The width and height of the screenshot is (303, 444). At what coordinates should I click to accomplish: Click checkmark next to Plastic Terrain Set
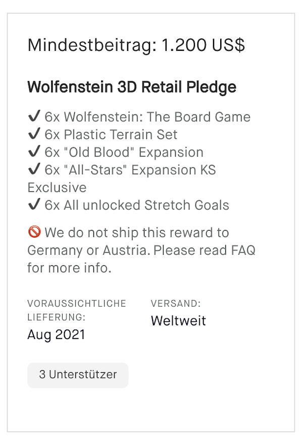coord(34,134)
